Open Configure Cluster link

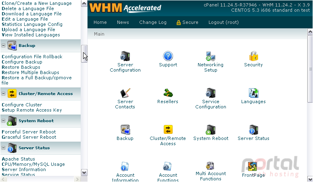(x=22, y=105)
